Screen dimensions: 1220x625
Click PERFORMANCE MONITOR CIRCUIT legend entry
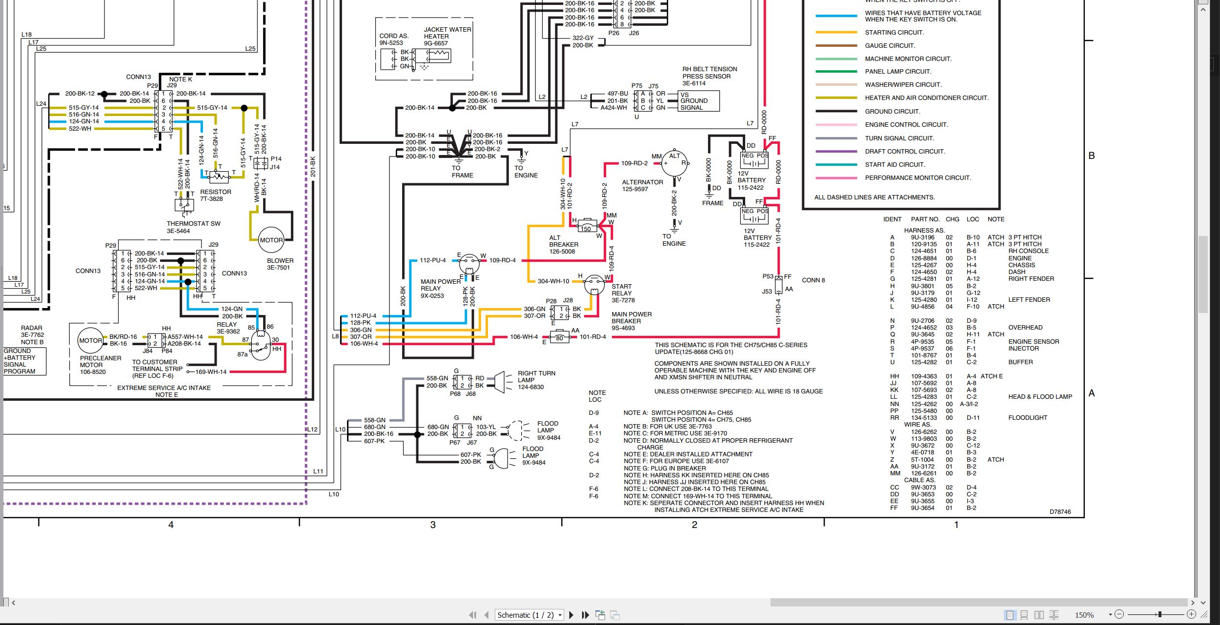[x=918, y=178]
